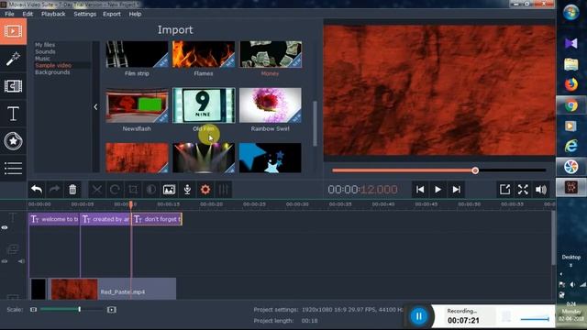Open Firefox from the taskbar
The width and height of the screenshot is (587, 330).
[x=570, y=85]
